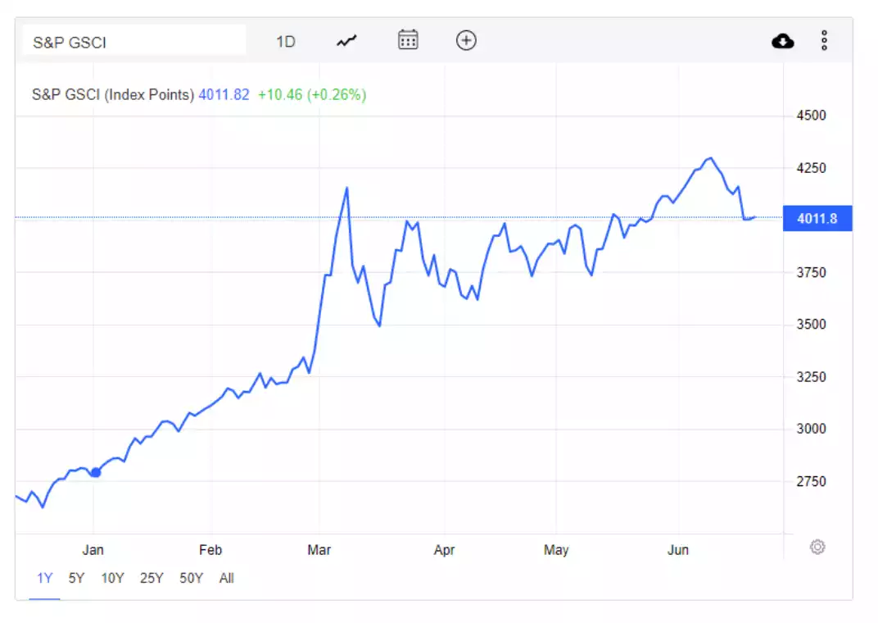Screen dimensions: 878x623
Task: Open the calendar date range picker
Action: coord(408,40)
